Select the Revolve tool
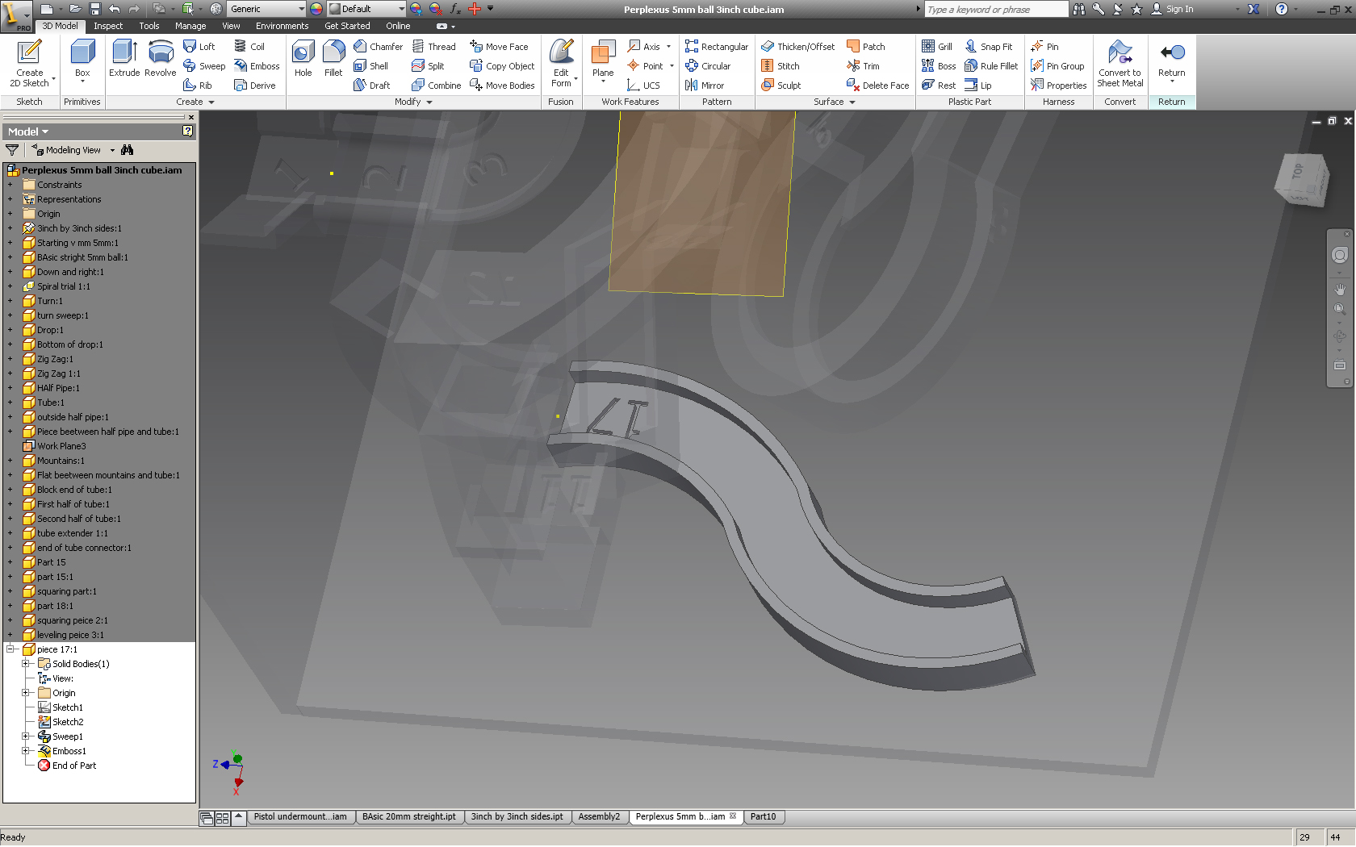The width and height of the screenshot is (1356, 847). coord(161,58)
